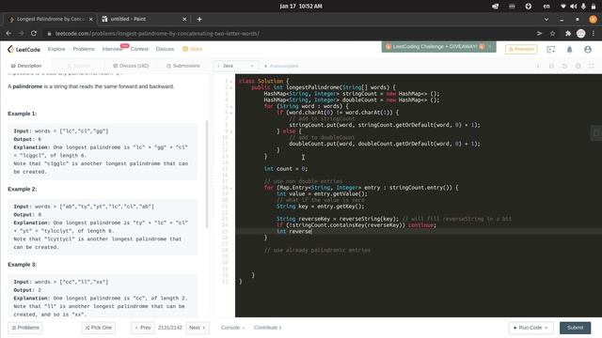The image size is (602, 338).
Task: Close the Longest Palindrome tab
Action: click(x=91, y=19)
